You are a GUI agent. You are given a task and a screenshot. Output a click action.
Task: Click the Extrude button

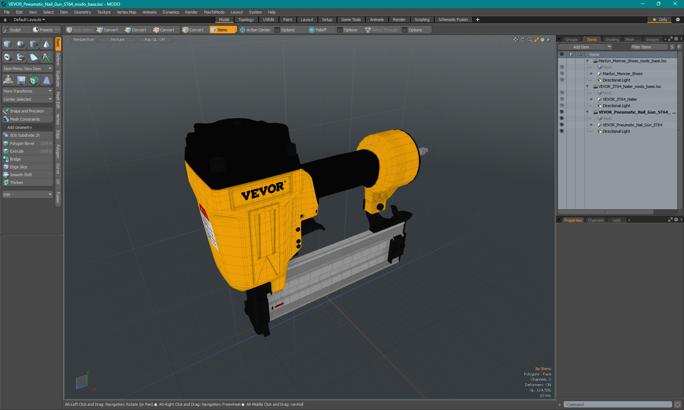pos(27,151)
